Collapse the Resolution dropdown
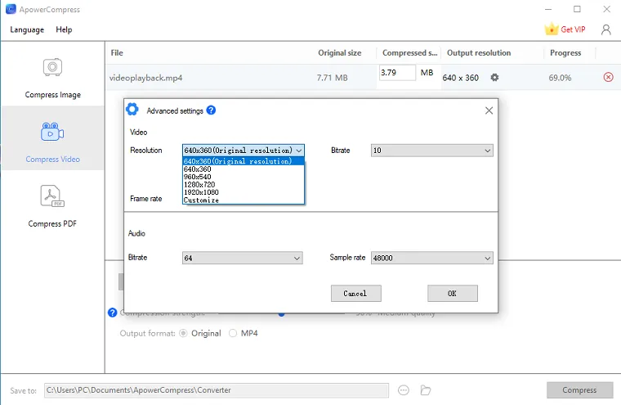This screenshot has width=621, height=405. click(x=299, y=151)
